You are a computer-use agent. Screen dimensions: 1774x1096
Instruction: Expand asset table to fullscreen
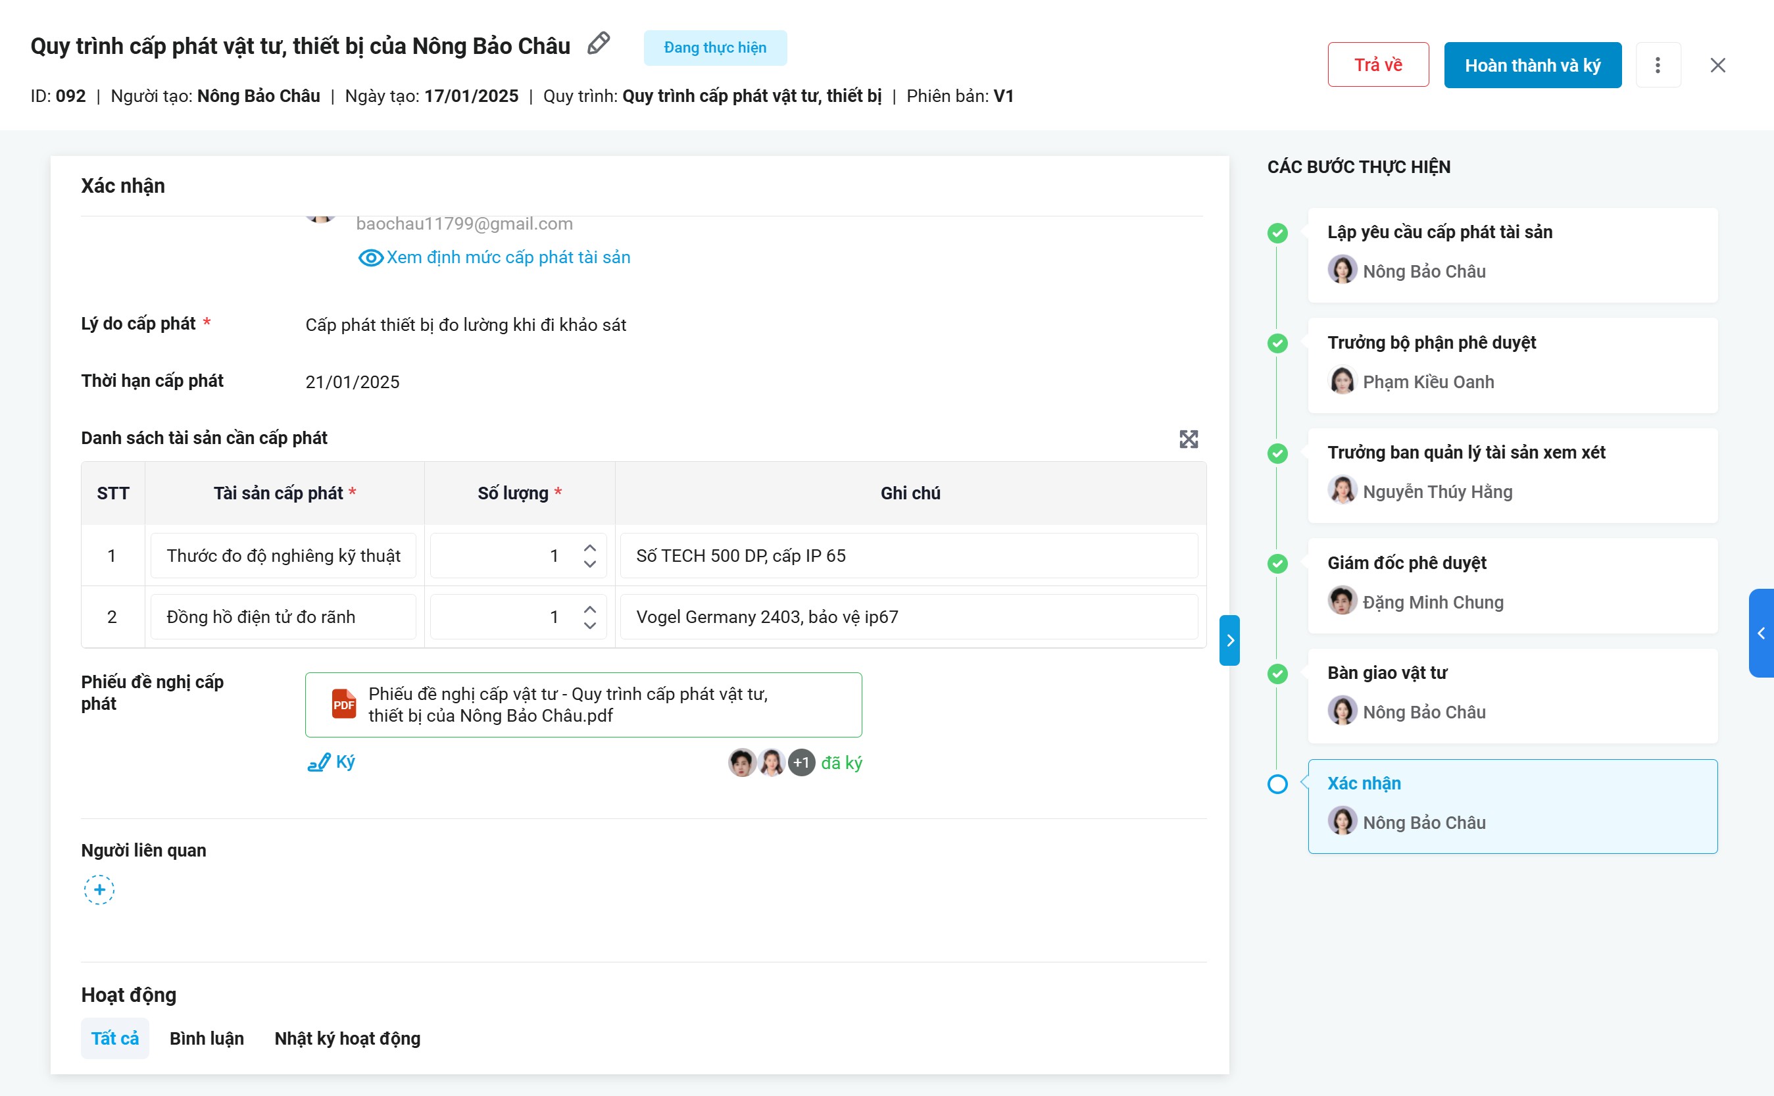click(1189, 439)
